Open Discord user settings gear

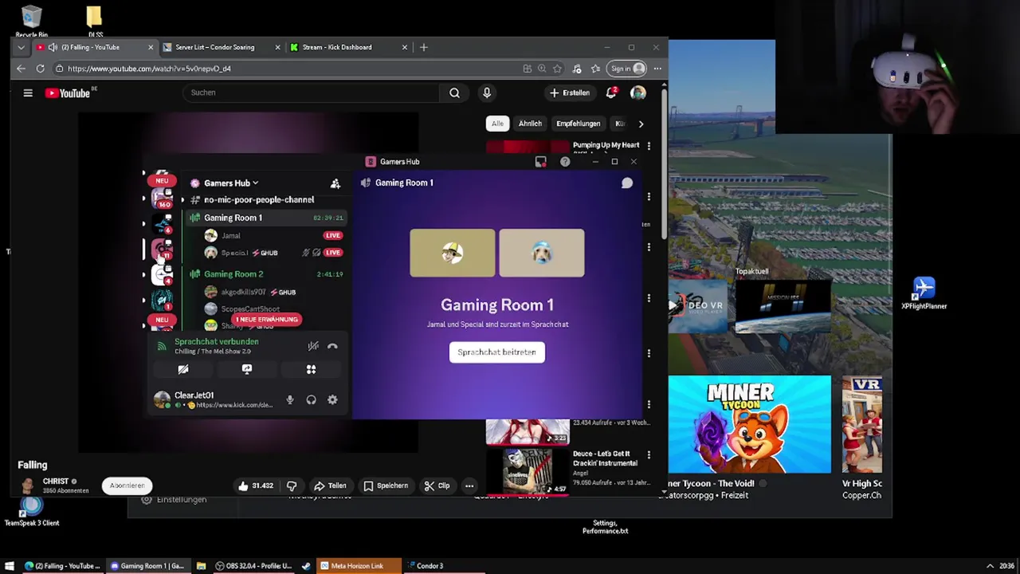[332, 400]
